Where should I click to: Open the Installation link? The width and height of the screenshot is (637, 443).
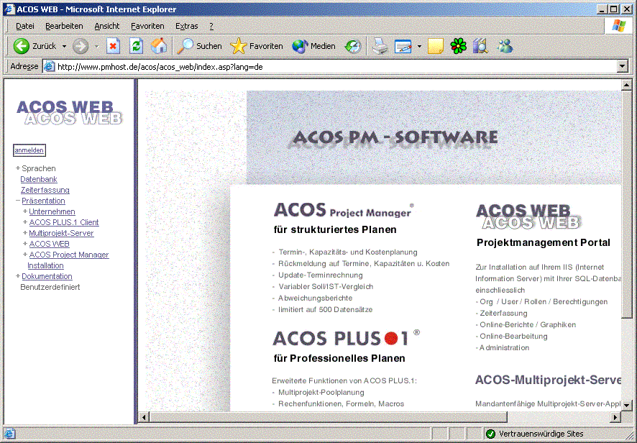[x=45, y=265]
